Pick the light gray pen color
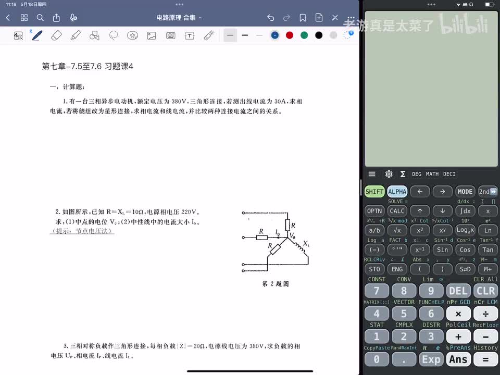This screenshot has width=500, height=375. click(x=333, y=35)
